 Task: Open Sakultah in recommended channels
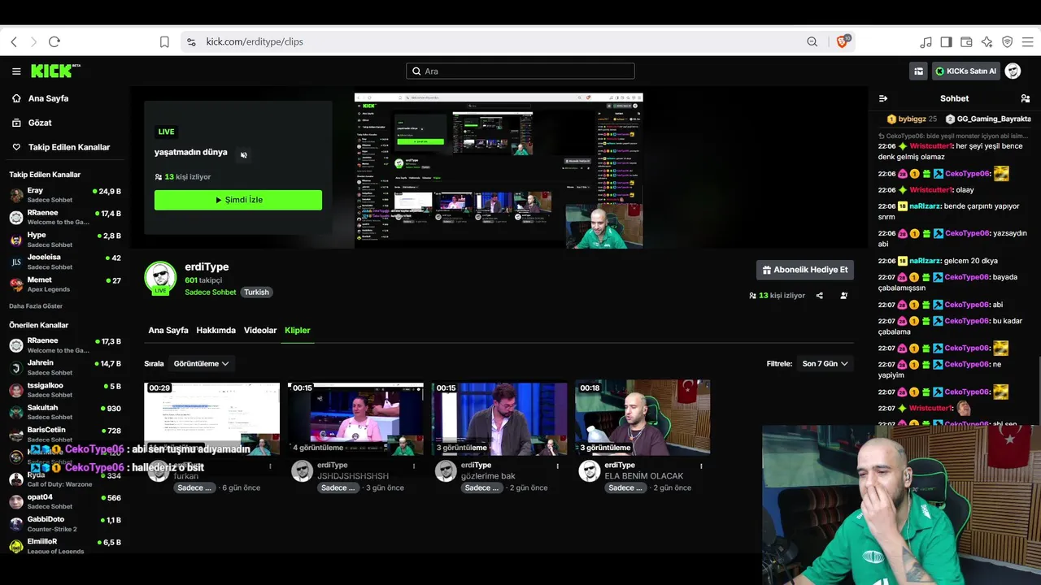pyautogui.click(x=65, y=412)
